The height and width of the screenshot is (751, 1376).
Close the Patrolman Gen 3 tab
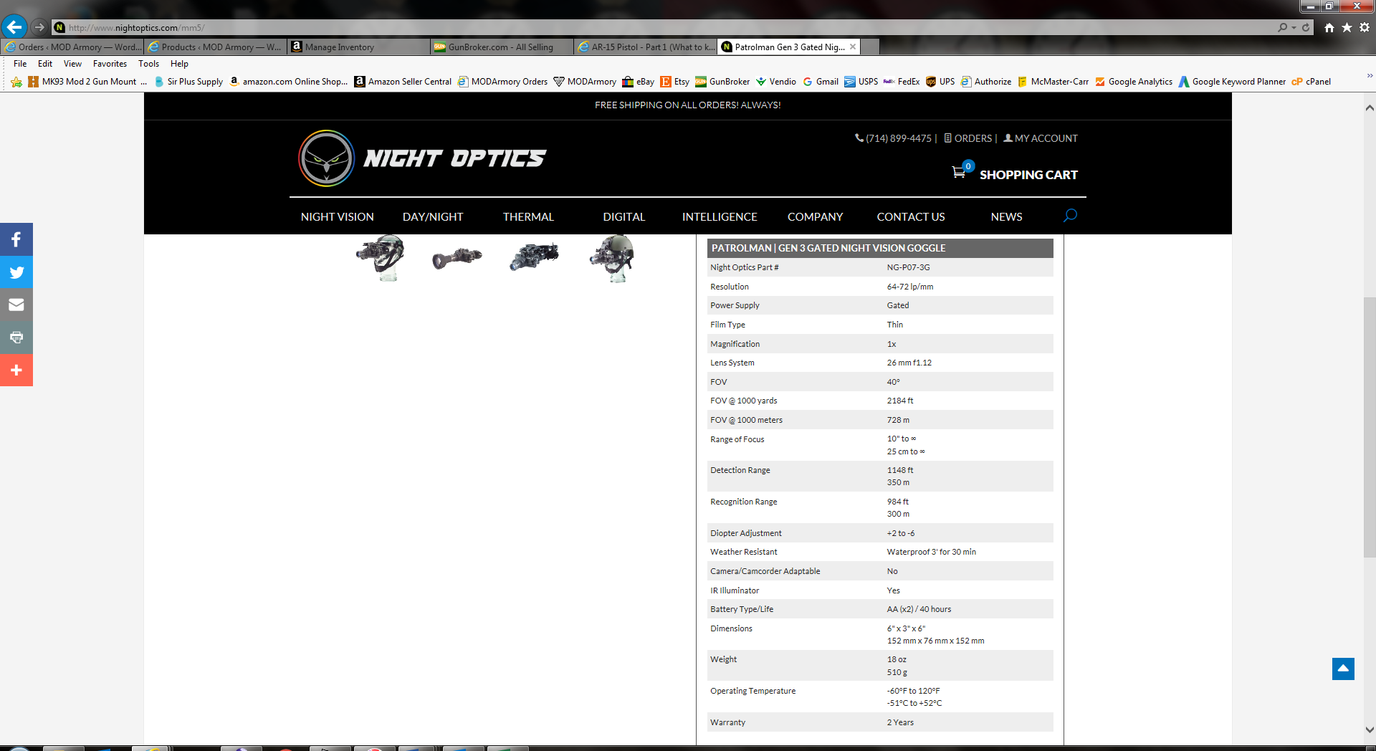[x=853, y=47]
